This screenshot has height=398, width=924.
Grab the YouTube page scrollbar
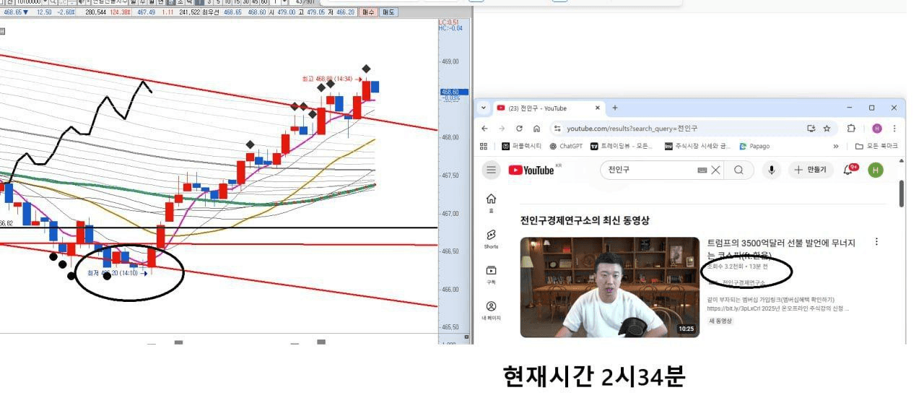pos(902,194)
